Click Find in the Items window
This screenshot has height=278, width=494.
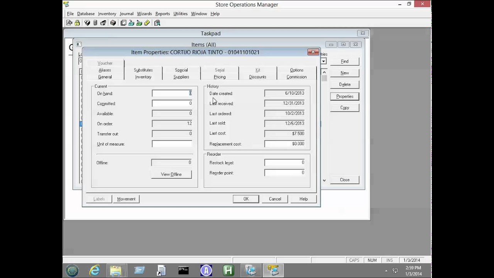345,61
